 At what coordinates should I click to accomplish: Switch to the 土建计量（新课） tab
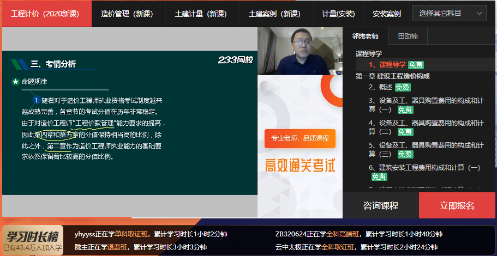[200, 14]
